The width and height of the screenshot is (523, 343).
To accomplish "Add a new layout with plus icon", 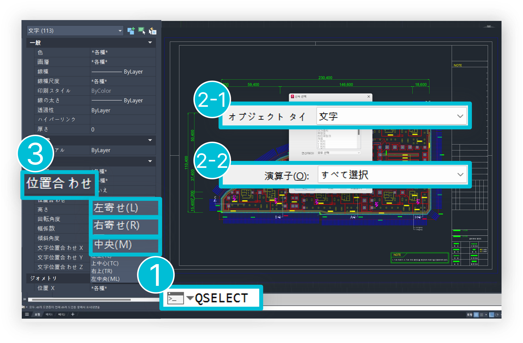I will click(73, 314).
